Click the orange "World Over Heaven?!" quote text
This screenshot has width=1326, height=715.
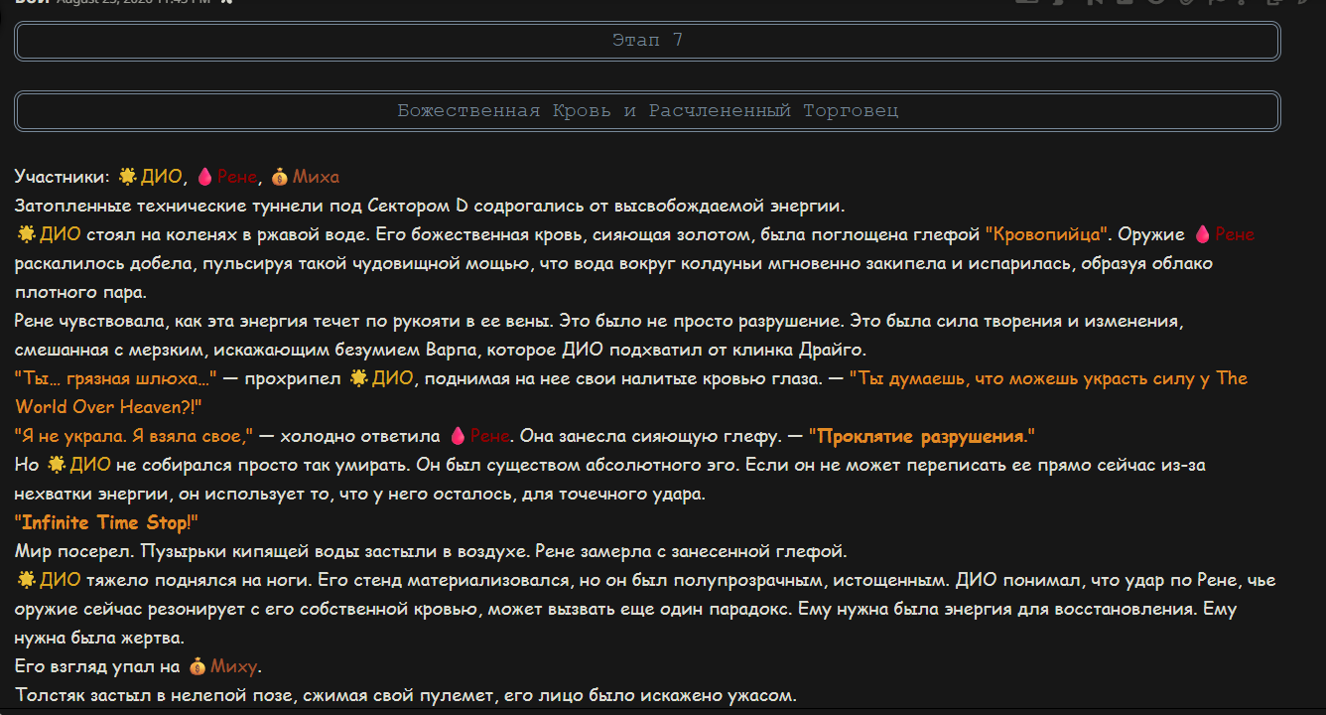pos(108,408)
